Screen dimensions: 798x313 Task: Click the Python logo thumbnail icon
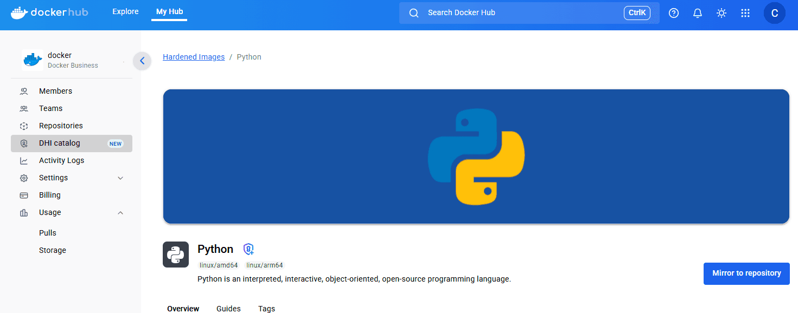176,255
